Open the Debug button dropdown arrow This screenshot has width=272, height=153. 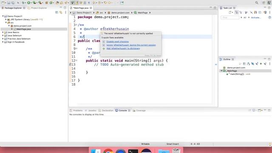tap(25, 3)
